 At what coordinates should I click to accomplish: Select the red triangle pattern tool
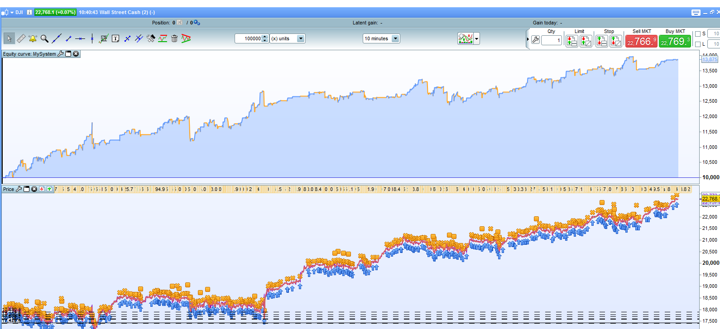[x=186, y=38]
